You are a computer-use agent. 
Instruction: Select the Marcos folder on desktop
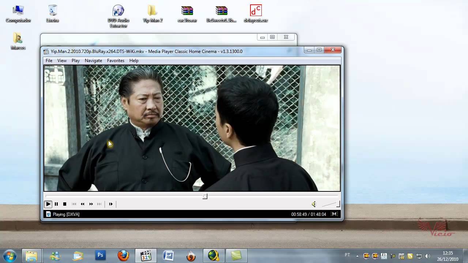(18, 41)
